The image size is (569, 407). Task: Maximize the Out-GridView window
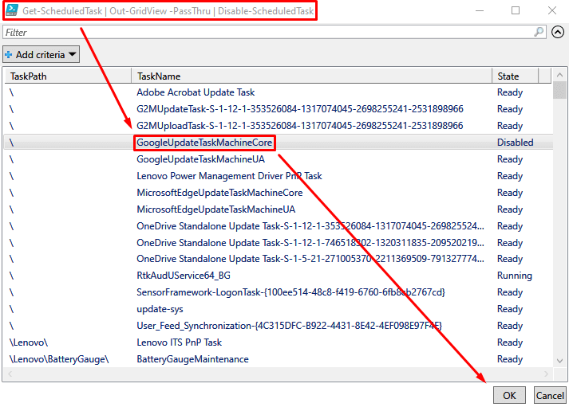(516, 11)
